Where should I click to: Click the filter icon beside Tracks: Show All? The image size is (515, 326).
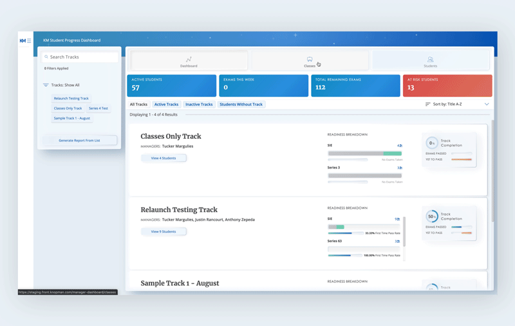(x=46, y=85)
